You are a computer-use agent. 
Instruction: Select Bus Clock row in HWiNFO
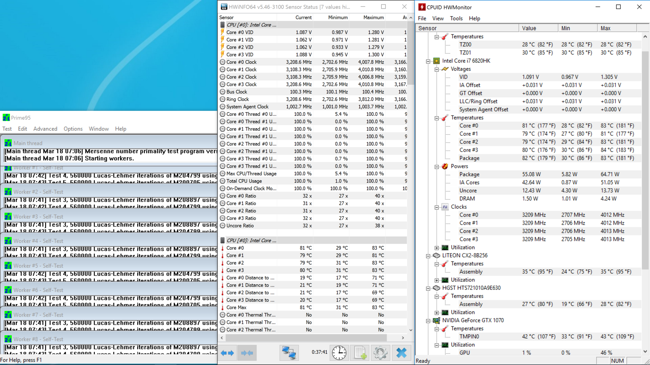313,92
